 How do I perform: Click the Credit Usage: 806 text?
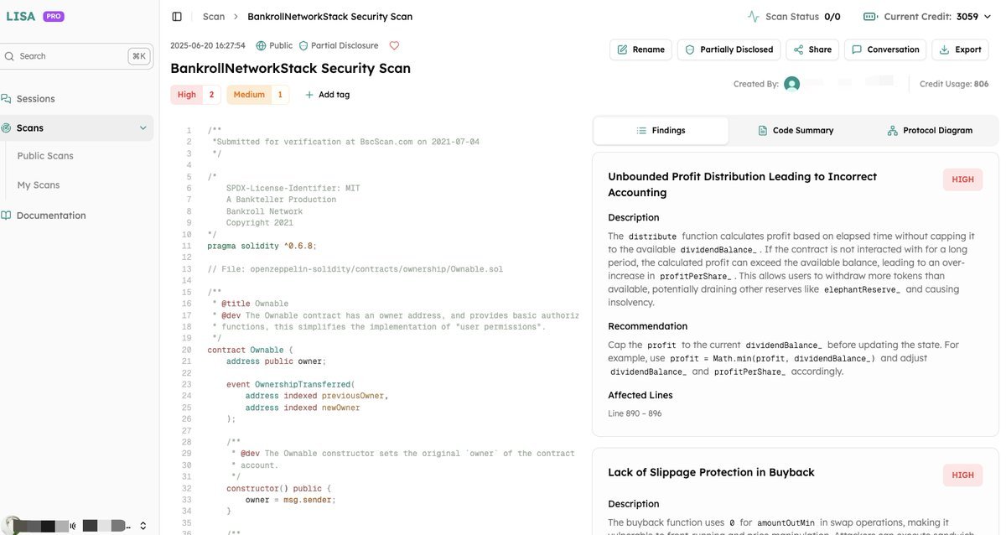pos(954,84)
